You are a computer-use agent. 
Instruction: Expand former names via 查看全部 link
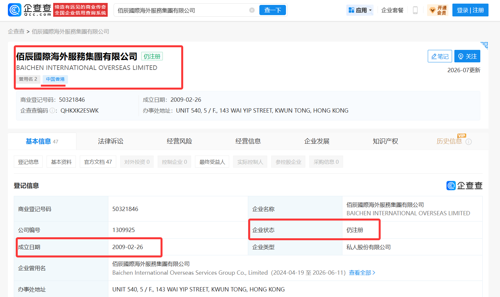coord(362,273)
